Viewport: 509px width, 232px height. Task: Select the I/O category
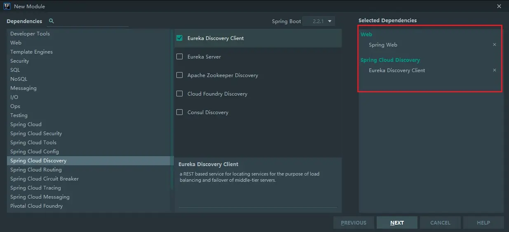click(89, 97)
